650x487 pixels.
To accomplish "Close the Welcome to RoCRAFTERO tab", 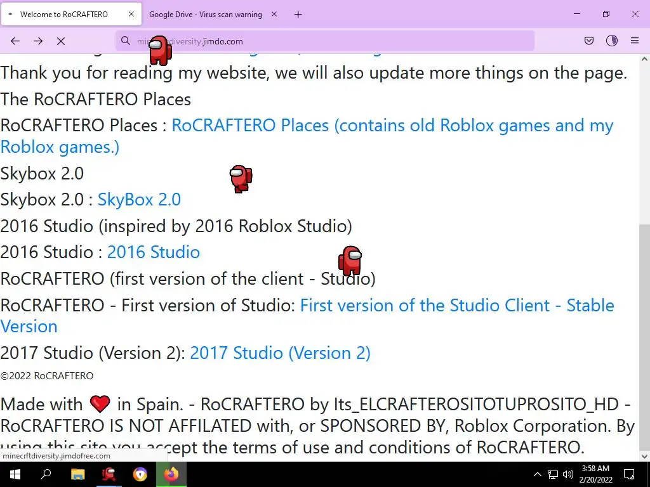I will 131,14.
